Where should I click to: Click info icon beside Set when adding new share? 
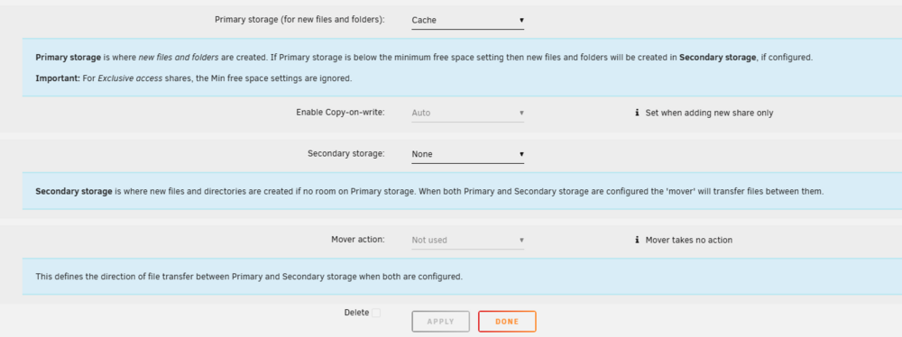tap(637, 113)
